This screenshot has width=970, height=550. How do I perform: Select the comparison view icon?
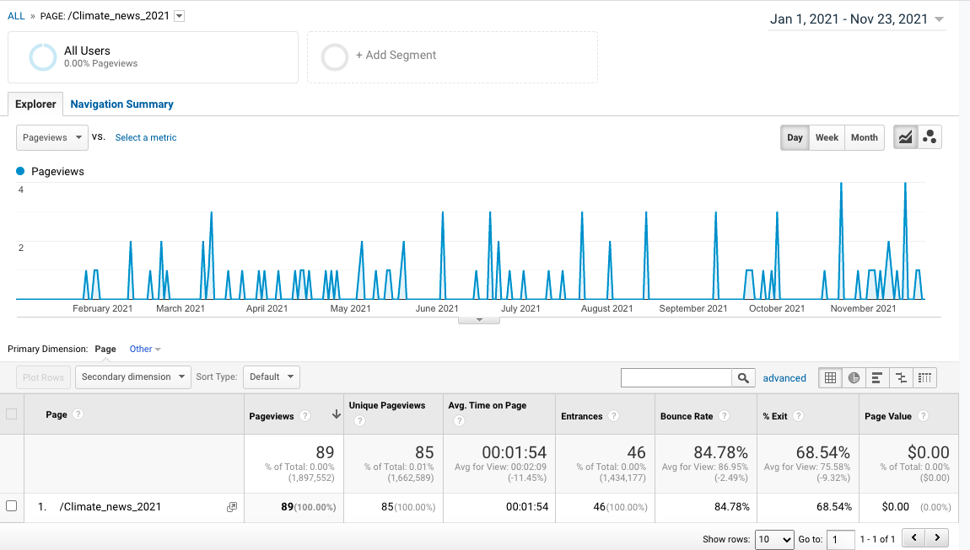901,378
